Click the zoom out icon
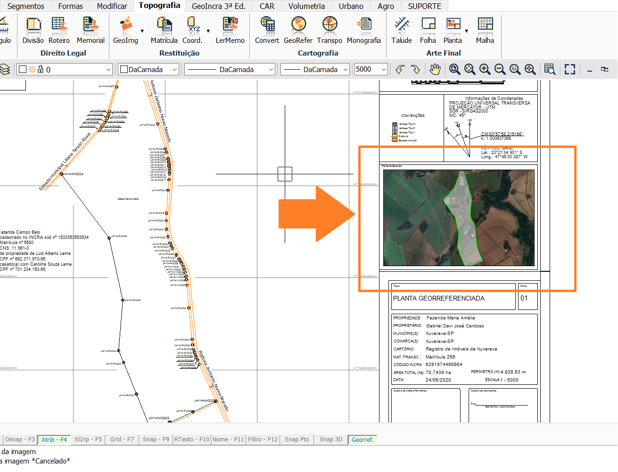Image resolution: width=618 pixels, height=472 pixels. 500,69
